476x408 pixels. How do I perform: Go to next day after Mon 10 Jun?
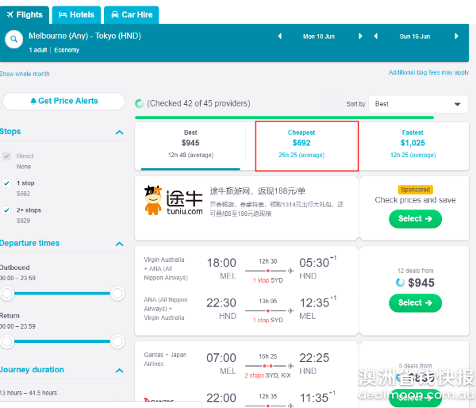click(x=360, y=37)
